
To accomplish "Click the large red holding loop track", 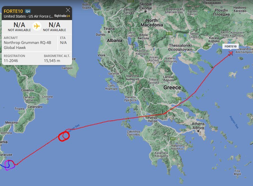I will point(64,136).
